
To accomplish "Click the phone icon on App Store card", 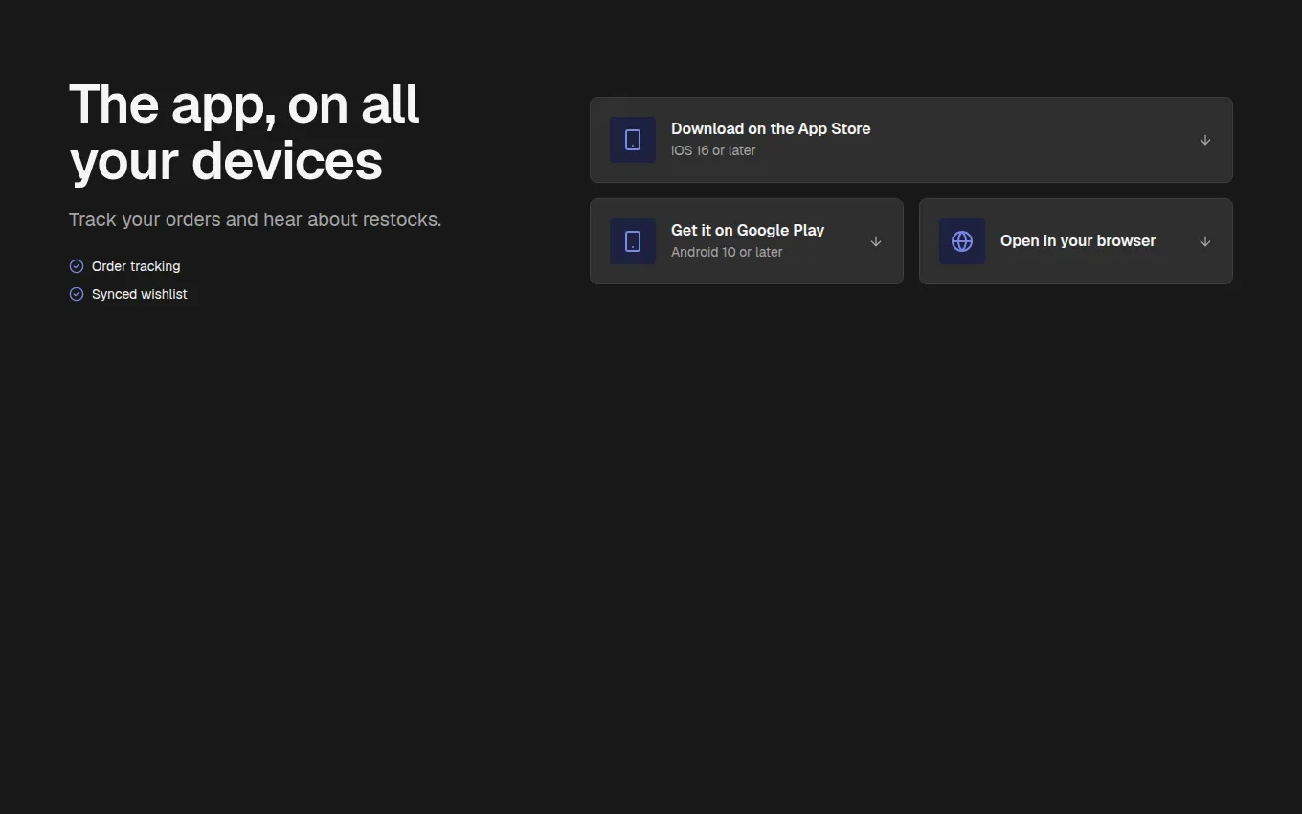I will 633,140.
